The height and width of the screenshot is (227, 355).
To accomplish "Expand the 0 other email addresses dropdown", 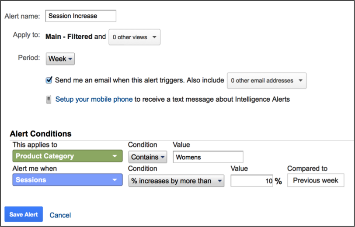I will [267, 80].
